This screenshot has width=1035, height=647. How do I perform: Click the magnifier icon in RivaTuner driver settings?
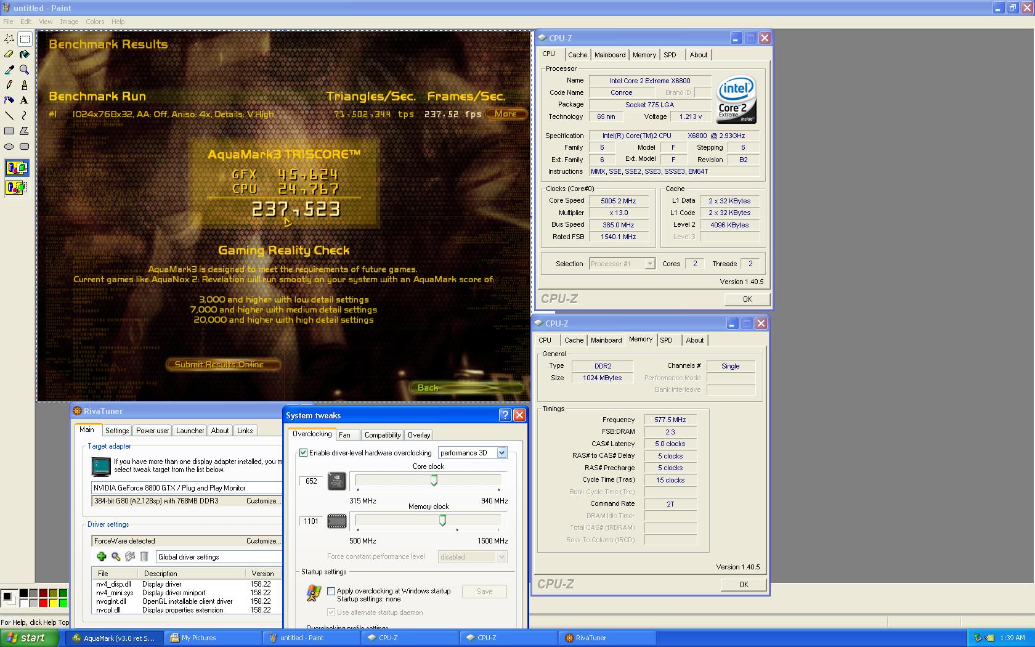pos(116,556)
